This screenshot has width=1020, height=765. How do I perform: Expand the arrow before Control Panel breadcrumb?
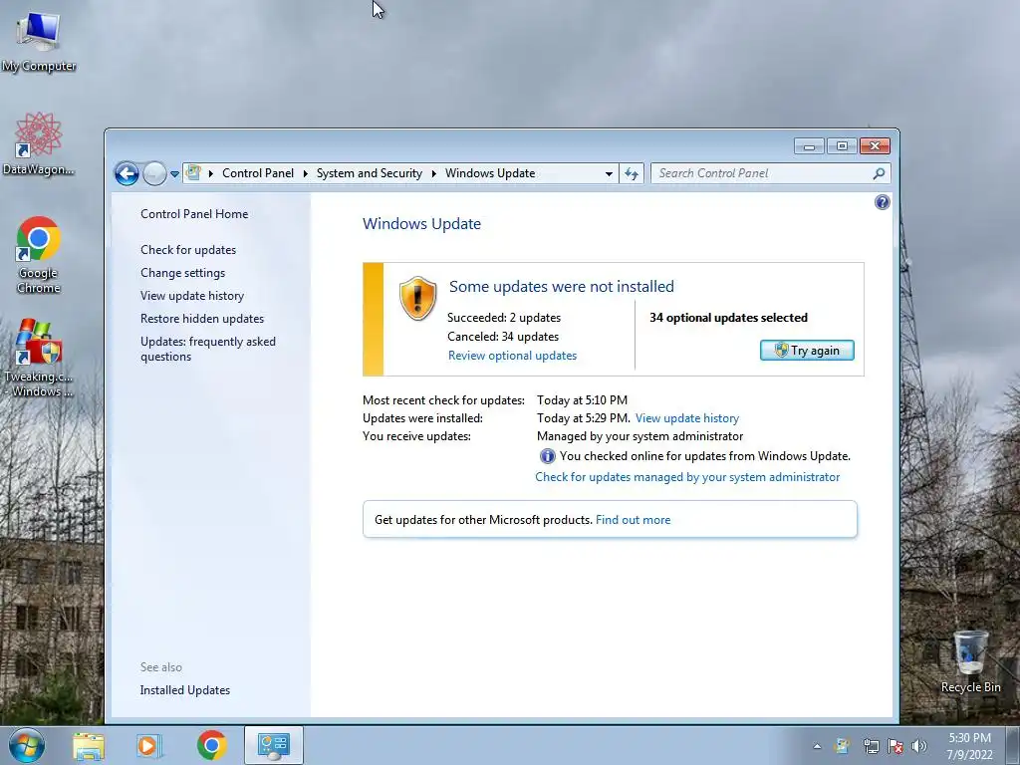point(211,173)
